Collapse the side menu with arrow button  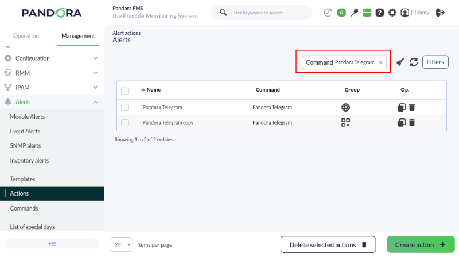[52, 244]
